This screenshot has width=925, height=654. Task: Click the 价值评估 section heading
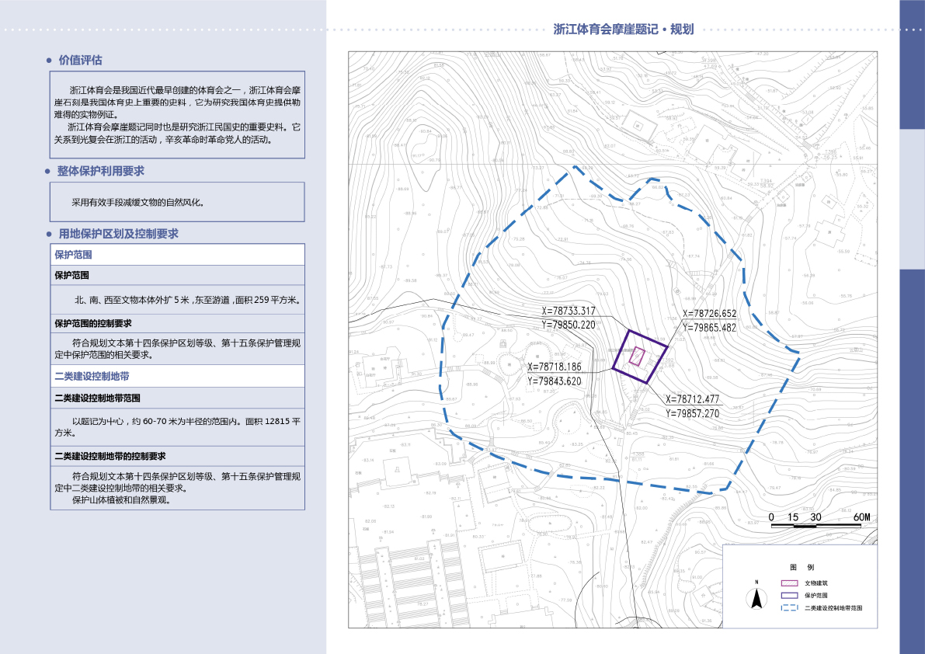point(80,61)
